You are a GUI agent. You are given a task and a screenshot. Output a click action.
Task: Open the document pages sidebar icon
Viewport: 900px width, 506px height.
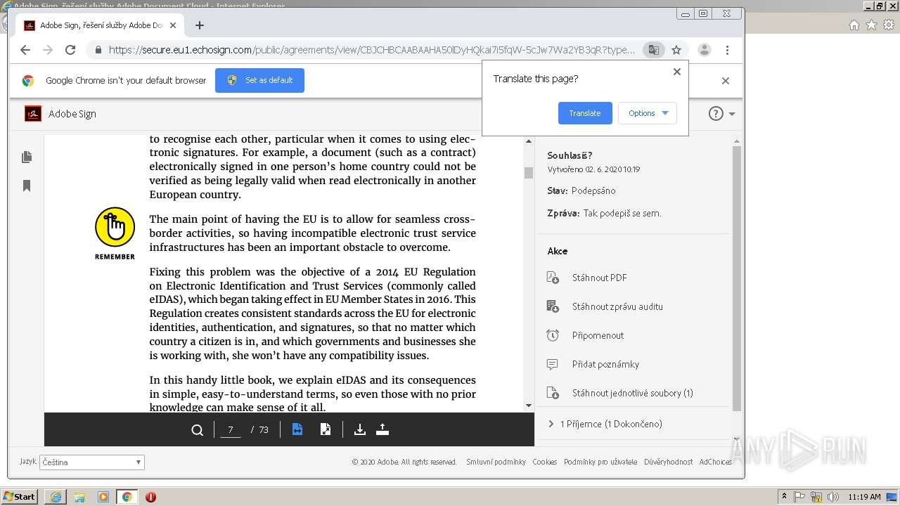[27, 157]
